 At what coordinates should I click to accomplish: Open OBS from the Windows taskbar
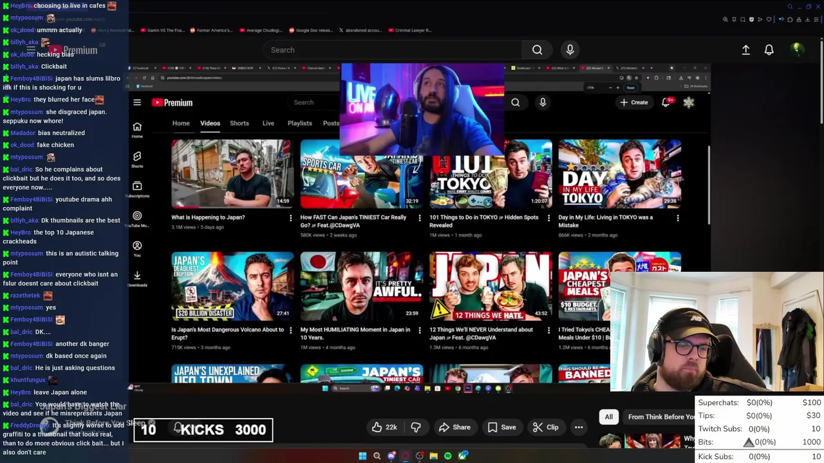tap(420, 456)
